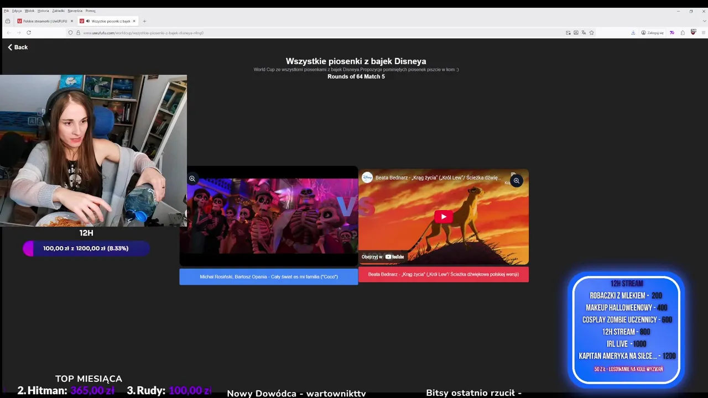Click the browser back arrow

[8, 33]
